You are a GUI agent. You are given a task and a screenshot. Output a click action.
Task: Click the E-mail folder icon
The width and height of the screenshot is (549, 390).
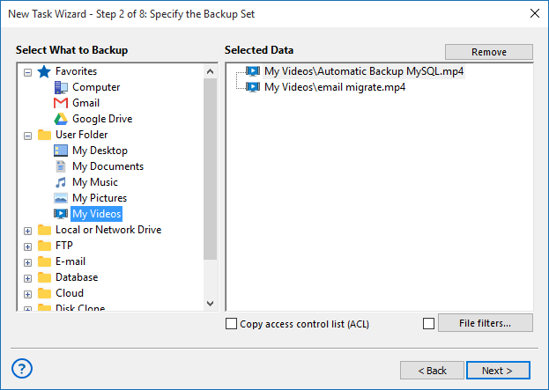44,261
